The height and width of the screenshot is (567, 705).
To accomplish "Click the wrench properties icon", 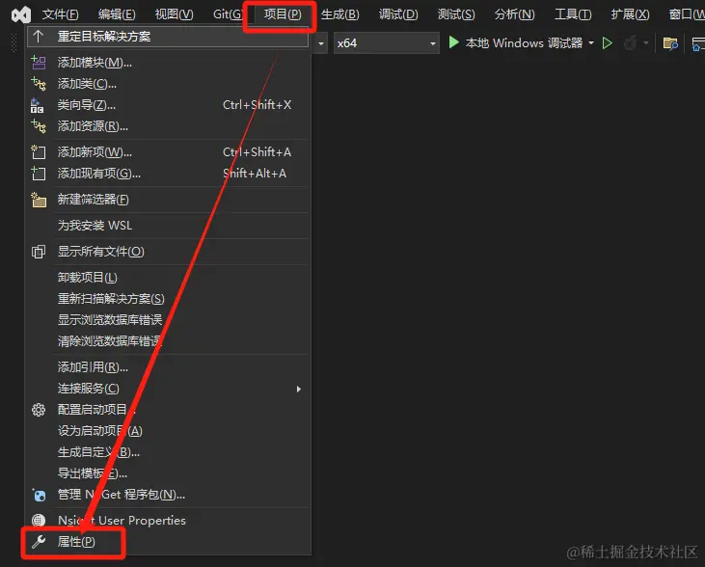I will [39, 542].
